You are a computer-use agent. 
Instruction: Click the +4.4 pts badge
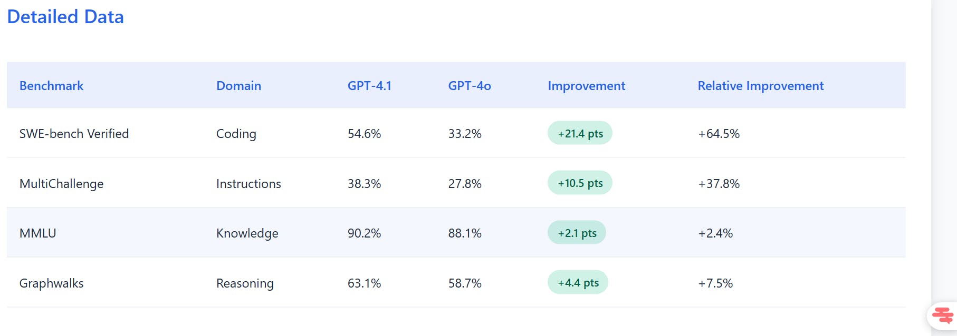578,283
